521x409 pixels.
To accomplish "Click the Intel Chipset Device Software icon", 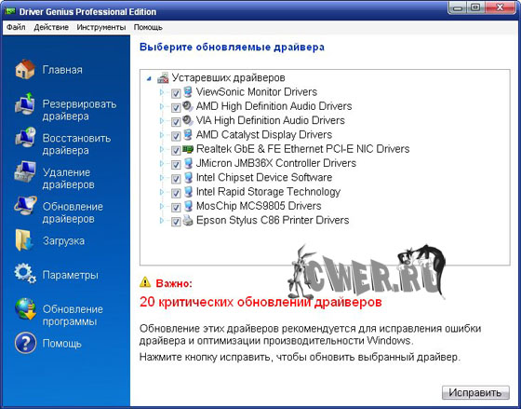I will pyautogui.click(x=188, y=178).
